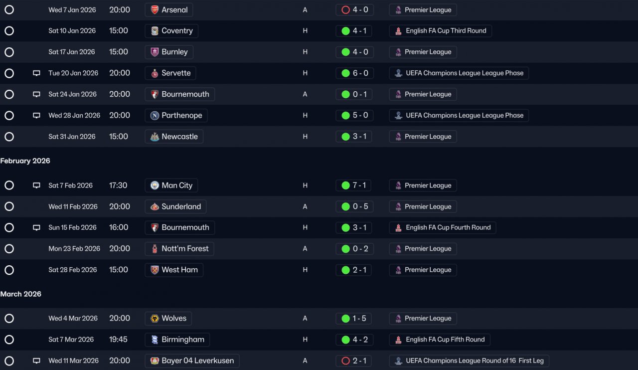Click the Arsenal club crest icon
Image resolution: width=638 pixels, height=370 pixels.
(x=155, y=10)
